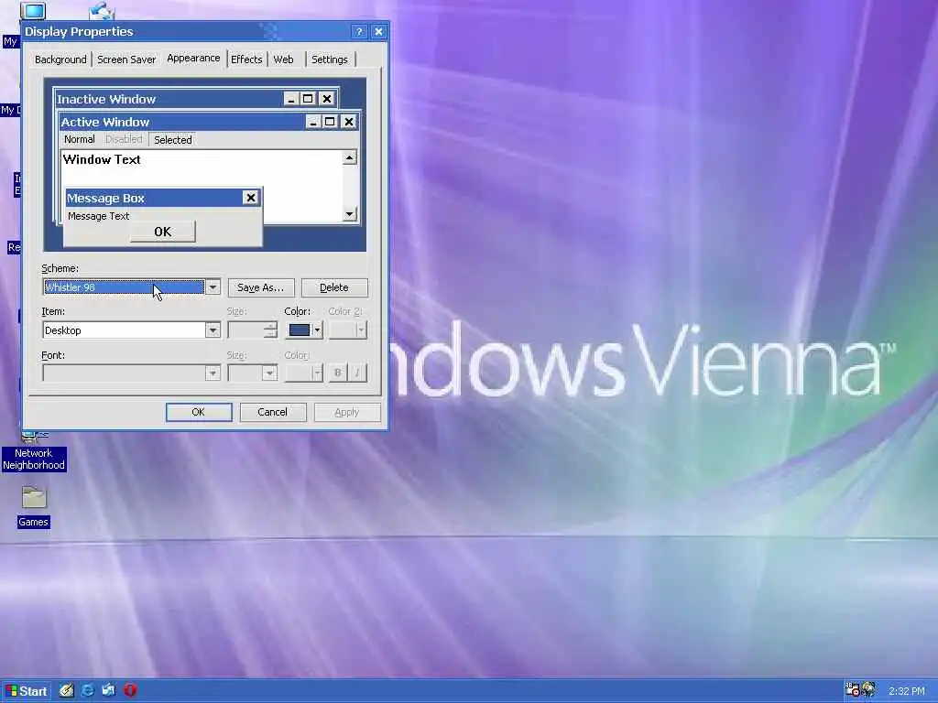Open the Effects tab
The image size is (938, 703).
[x=246, y=59]
